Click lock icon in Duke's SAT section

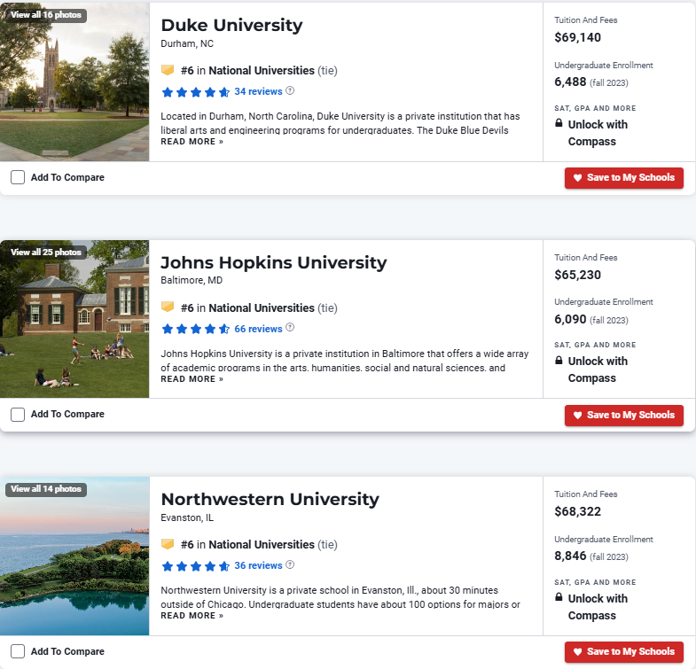559,124
